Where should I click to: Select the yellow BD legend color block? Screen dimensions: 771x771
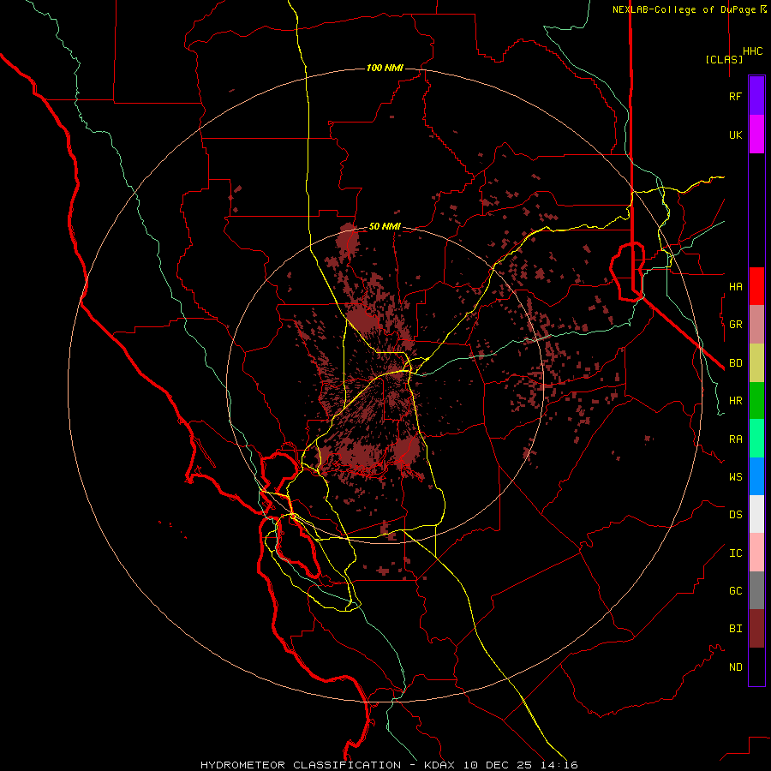756,363
